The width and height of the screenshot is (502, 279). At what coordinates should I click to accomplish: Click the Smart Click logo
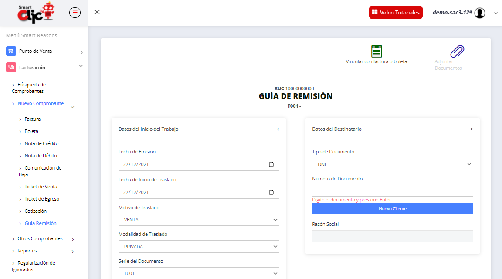(35, 12)
